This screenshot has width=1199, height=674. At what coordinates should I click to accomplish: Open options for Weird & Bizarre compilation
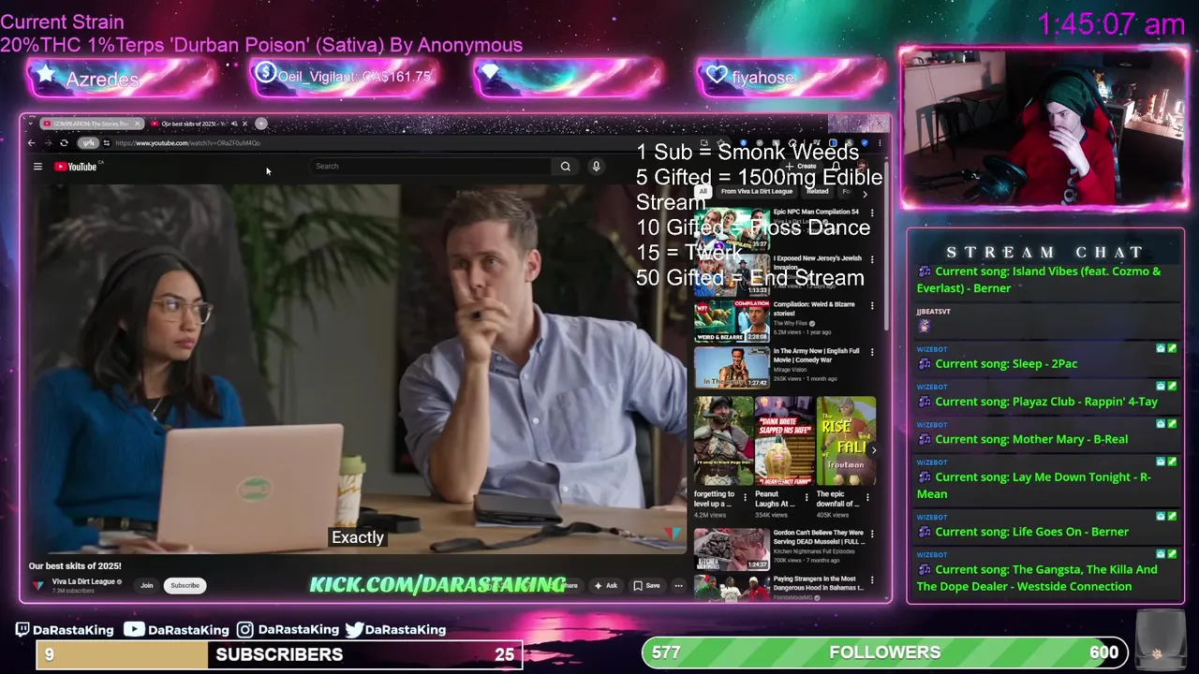[872, 305]
